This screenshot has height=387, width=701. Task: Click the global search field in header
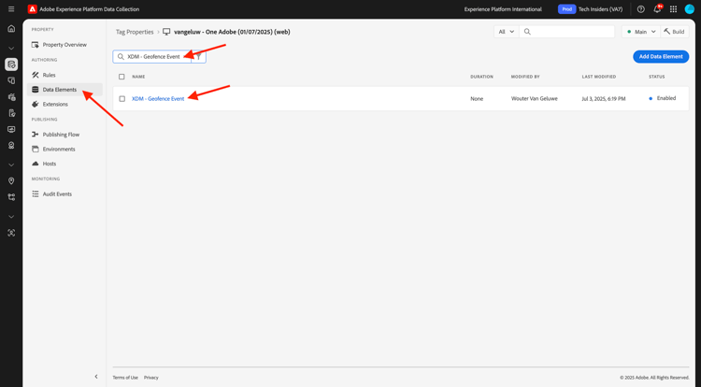[567, 32]
